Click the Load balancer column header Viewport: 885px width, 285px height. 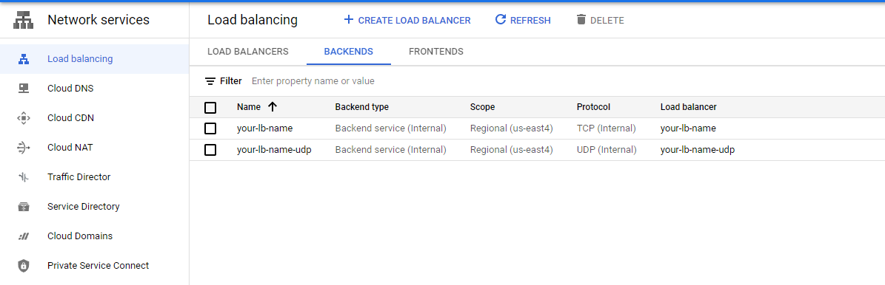(689, 107)
